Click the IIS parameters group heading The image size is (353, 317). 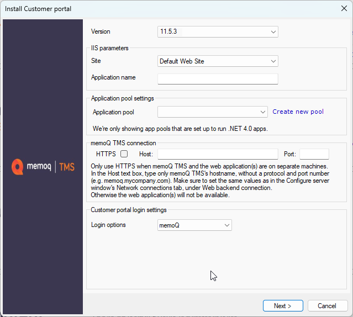click(109, 48)
